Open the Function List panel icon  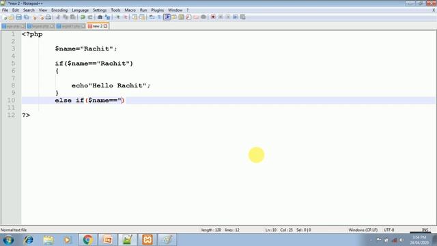click(x=188, y=17)
